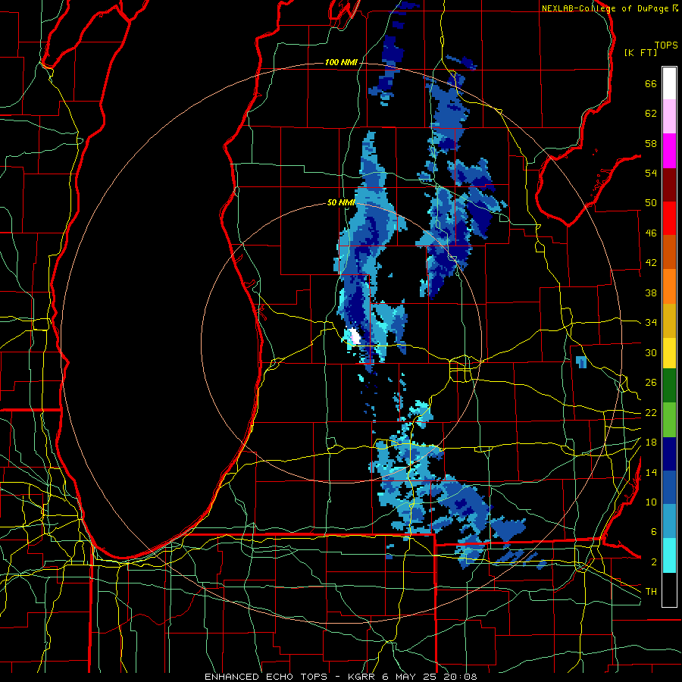Click the 6 value on the legend scale
Image resolution: width=682 pixels, height=682 pixels.
[653, 532]
